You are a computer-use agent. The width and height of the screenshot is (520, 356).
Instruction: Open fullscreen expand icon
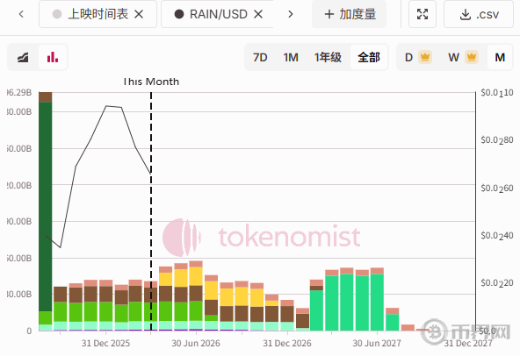click(422, 14)
